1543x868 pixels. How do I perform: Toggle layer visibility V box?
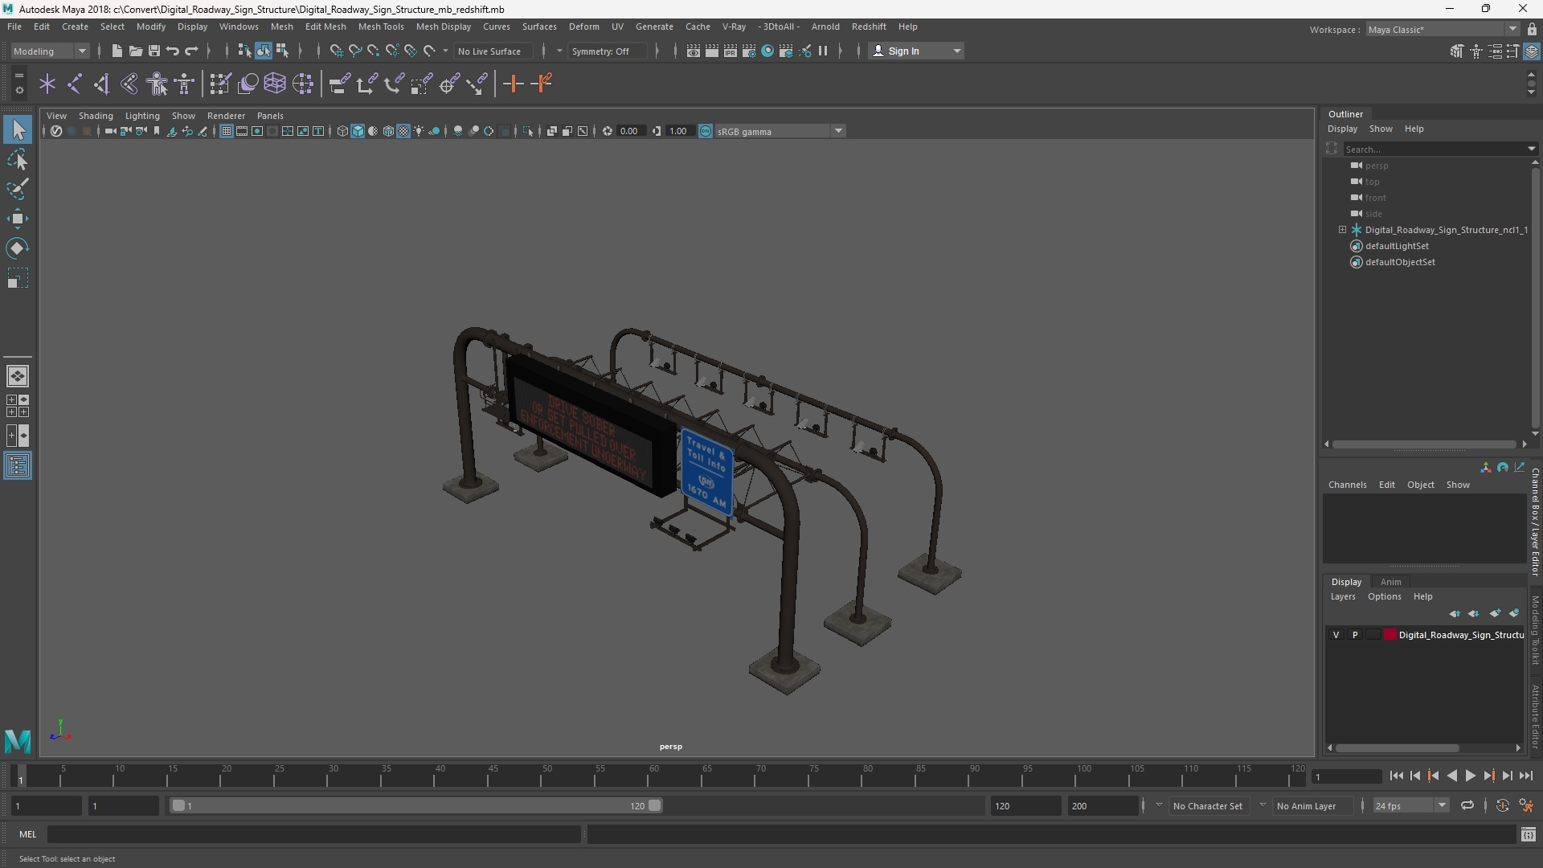point(1336,635)
